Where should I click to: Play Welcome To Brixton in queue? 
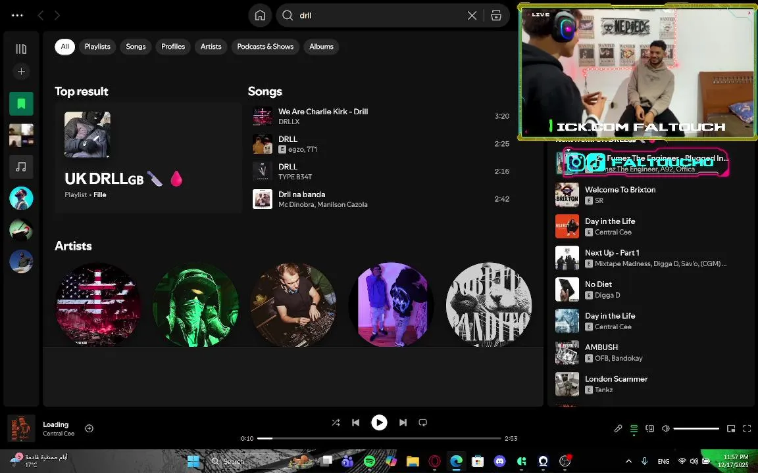[x=653, y=195]
